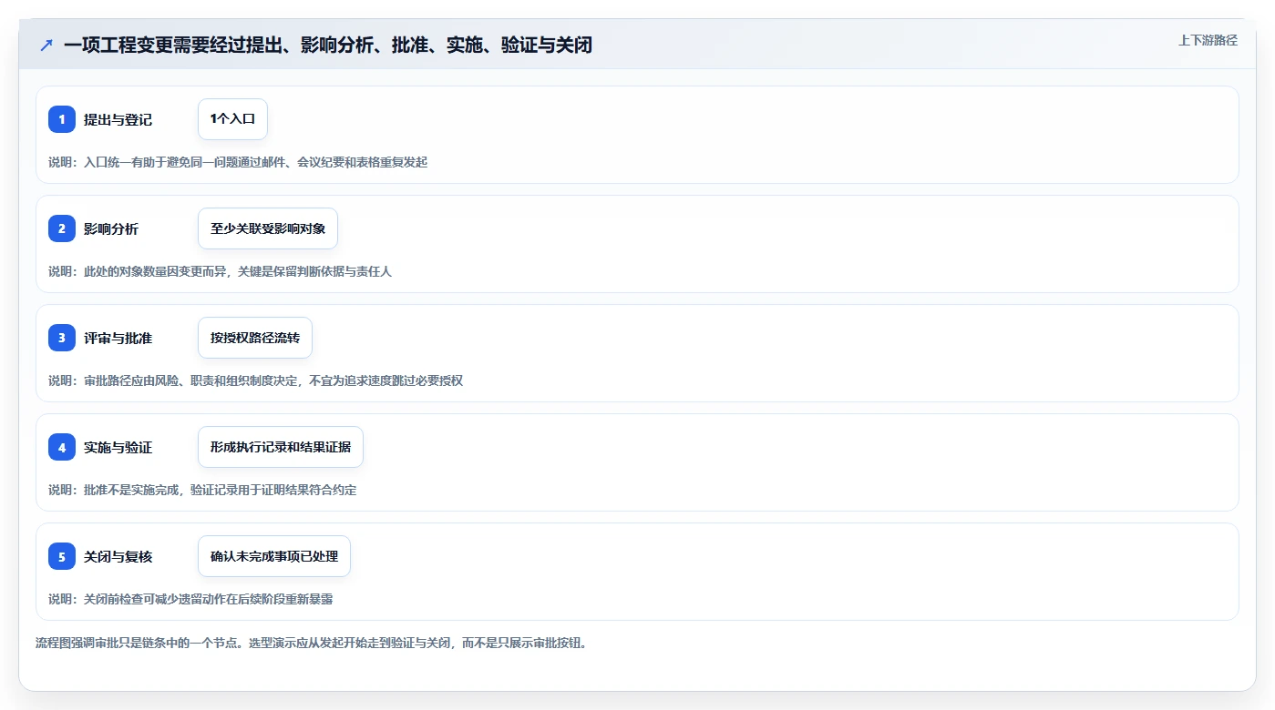This screenshot has height=710, width=1275.
Task: Click the step 2 number badge
Action: click(62, 228)
